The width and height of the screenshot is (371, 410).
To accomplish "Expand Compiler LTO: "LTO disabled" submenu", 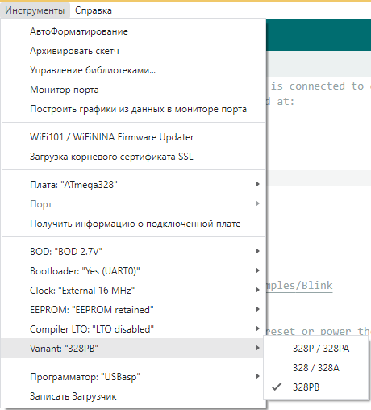I will pos(133,329).
